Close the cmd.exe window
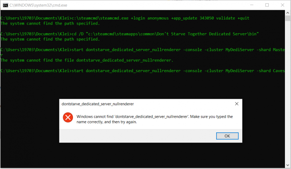 [282, 5]
